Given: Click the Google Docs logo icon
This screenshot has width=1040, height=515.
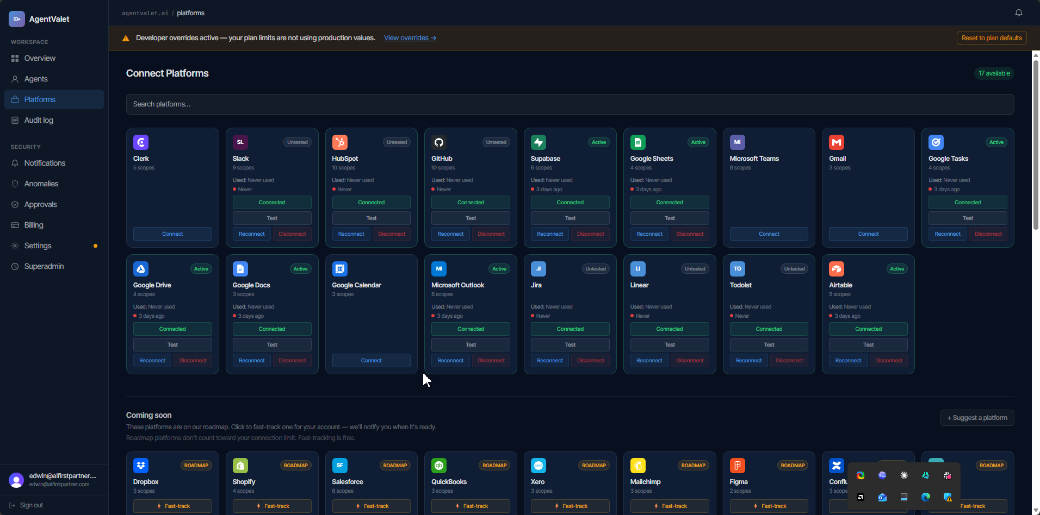Looking at the screenshot, I should 240,269.
